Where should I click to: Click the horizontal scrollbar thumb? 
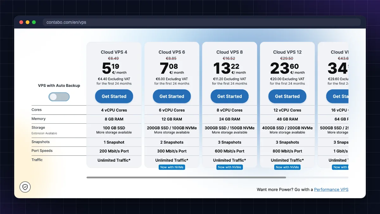[186, 178]
